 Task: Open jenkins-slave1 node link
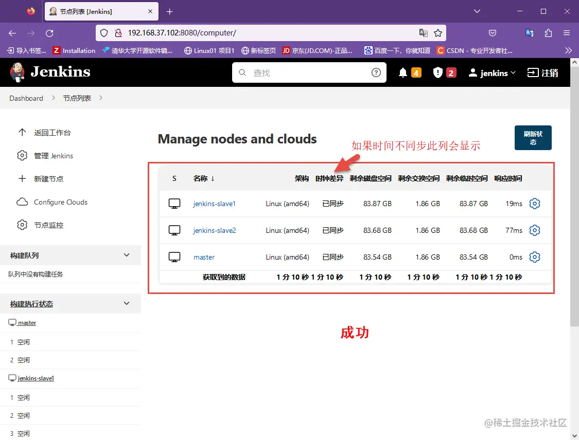point(214,204)
